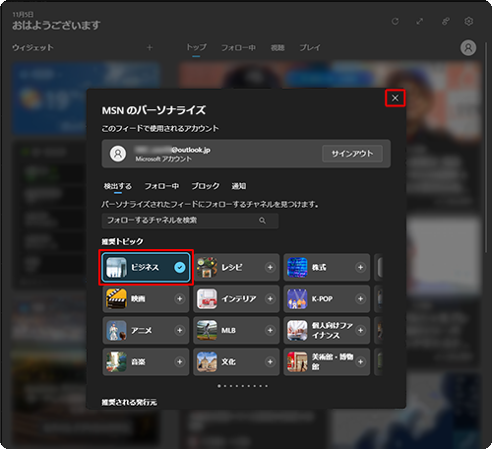Click the 株式 topic thumbnail
This screenshot has height=449, width=492.
[x=297, y=268]
